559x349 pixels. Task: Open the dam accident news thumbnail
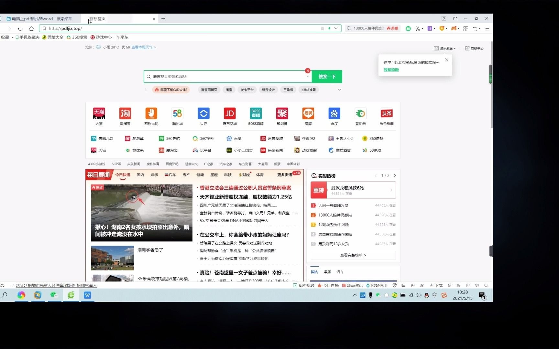142,213
